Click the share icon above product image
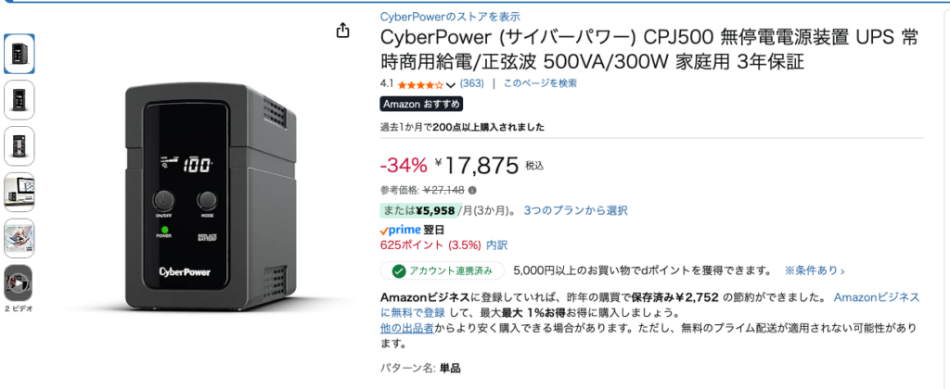The width and height of the screenshot is (950, 389). pos(343,31)
